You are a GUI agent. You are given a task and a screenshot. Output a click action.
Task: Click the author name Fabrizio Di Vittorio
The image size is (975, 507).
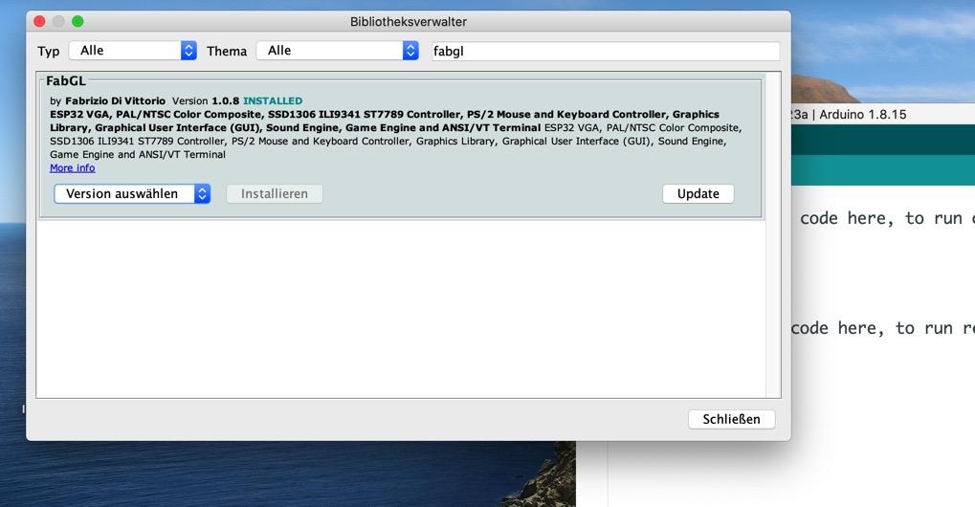coord(115,100)
